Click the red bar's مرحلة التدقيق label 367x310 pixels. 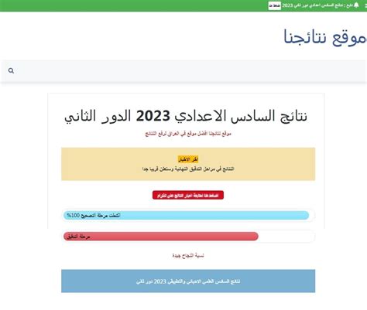tap(78, 237)
